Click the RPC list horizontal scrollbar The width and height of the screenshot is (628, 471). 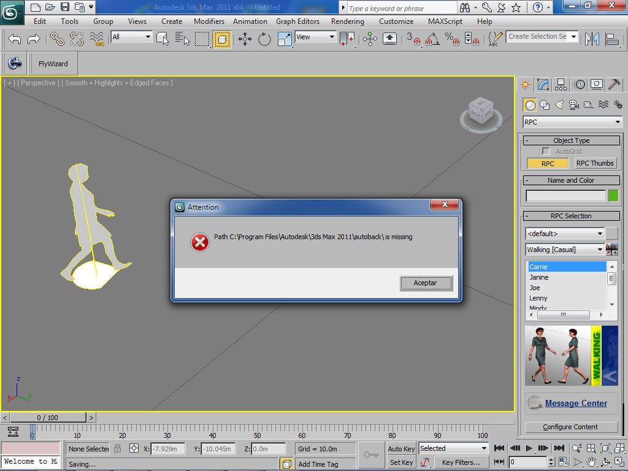point(566,315)
